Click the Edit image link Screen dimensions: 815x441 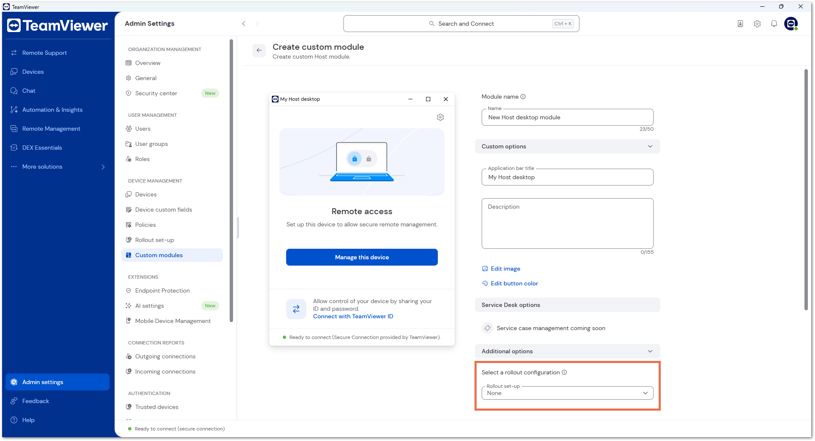(505, 269)
